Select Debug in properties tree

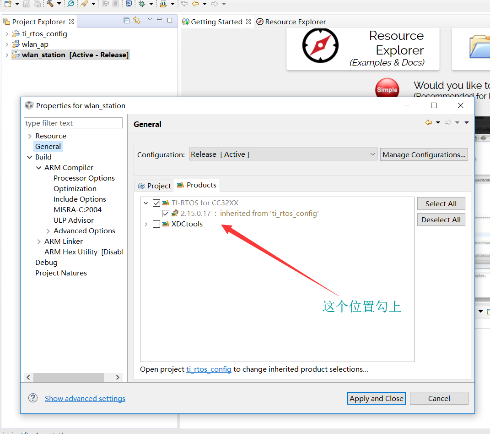(x=46, y=263)
